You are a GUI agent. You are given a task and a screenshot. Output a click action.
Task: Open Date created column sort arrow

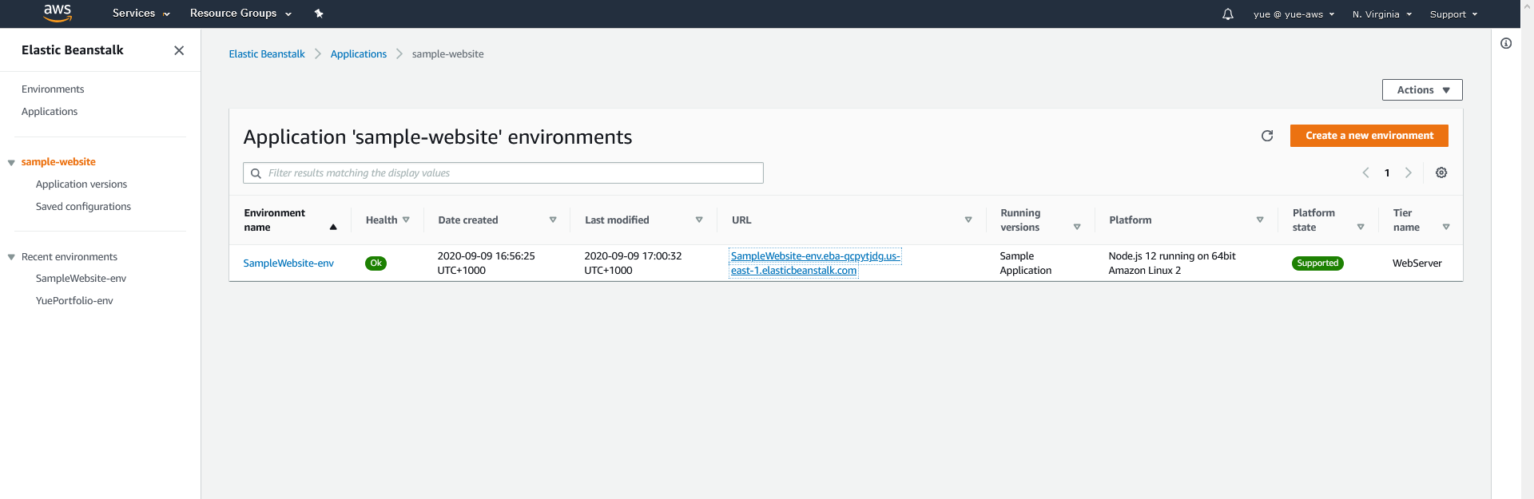point(553,220)
